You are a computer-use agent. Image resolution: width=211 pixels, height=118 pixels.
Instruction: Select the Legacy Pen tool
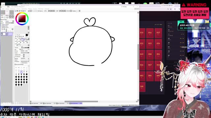pyautogui.click(x=20, y=45)
